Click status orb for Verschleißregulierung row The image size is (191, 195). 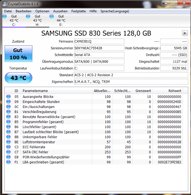[8, 112]
